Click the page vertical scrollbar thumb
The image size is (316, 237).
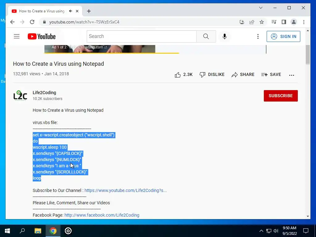[x=308, y=55]
